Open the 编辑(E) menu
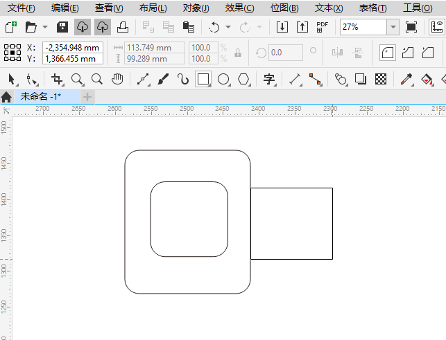The image size is (446, 340). [x=65, y=8]
